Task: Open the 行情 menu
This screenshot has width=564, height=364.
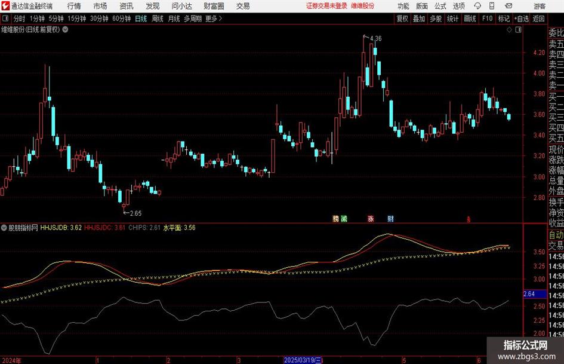Action: (74, 6)
